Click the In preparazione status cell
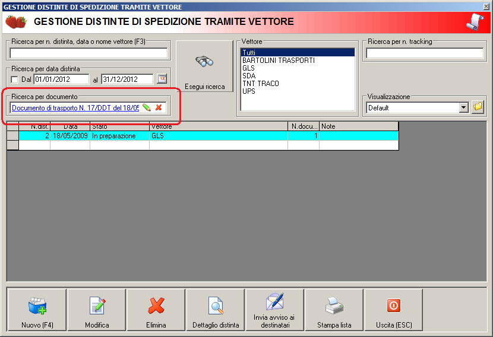This screenshot has width=493, height=337. coord(119,136)
